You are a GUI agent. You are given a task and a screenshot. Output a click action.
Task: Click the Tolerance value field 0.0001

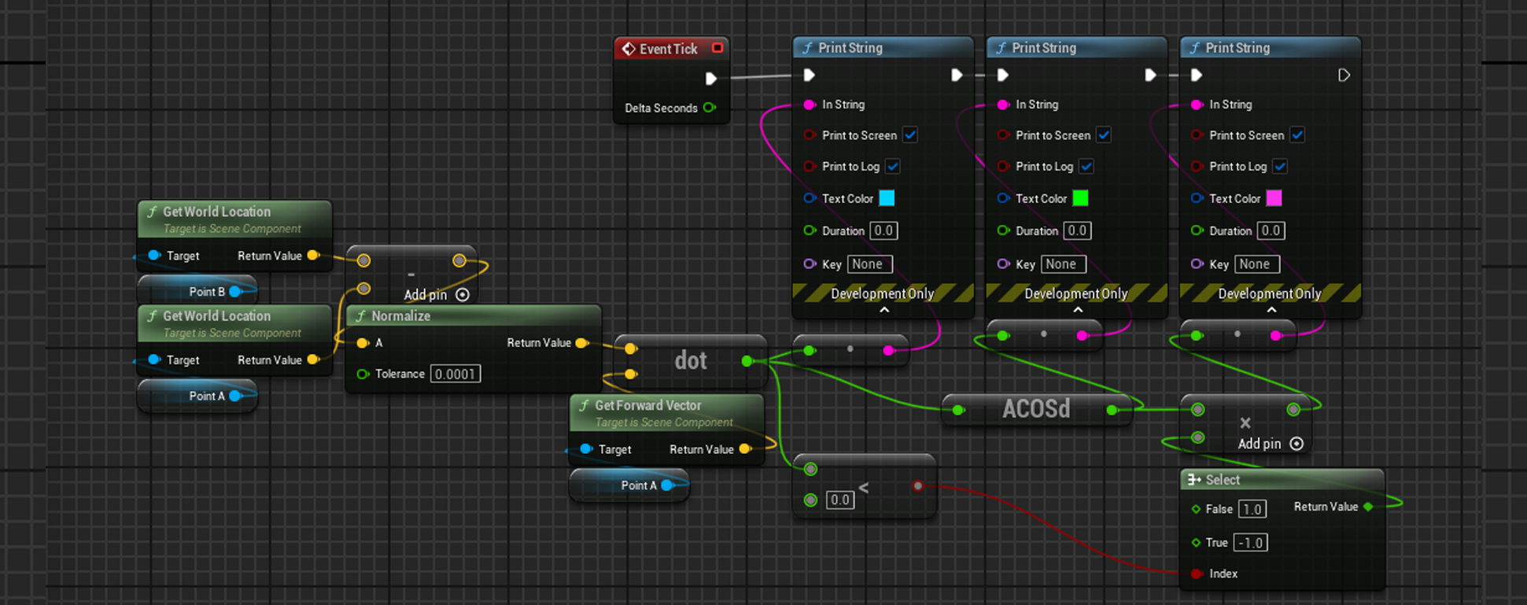(456, 374)
